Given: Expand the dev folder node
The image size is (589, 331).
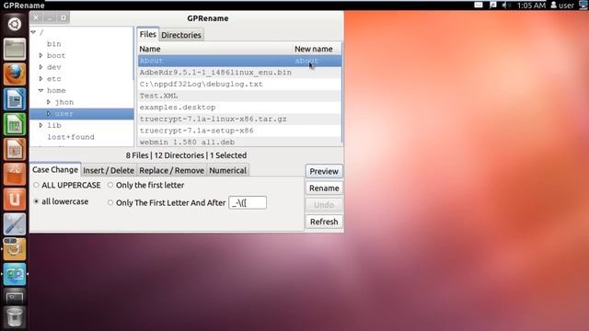Looking at the screenshot, I should (40, 67).
